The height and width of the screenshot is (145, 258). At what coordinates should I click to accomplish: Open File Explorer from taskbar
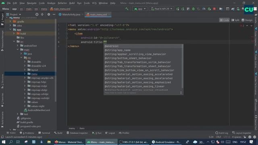(49, 142)
